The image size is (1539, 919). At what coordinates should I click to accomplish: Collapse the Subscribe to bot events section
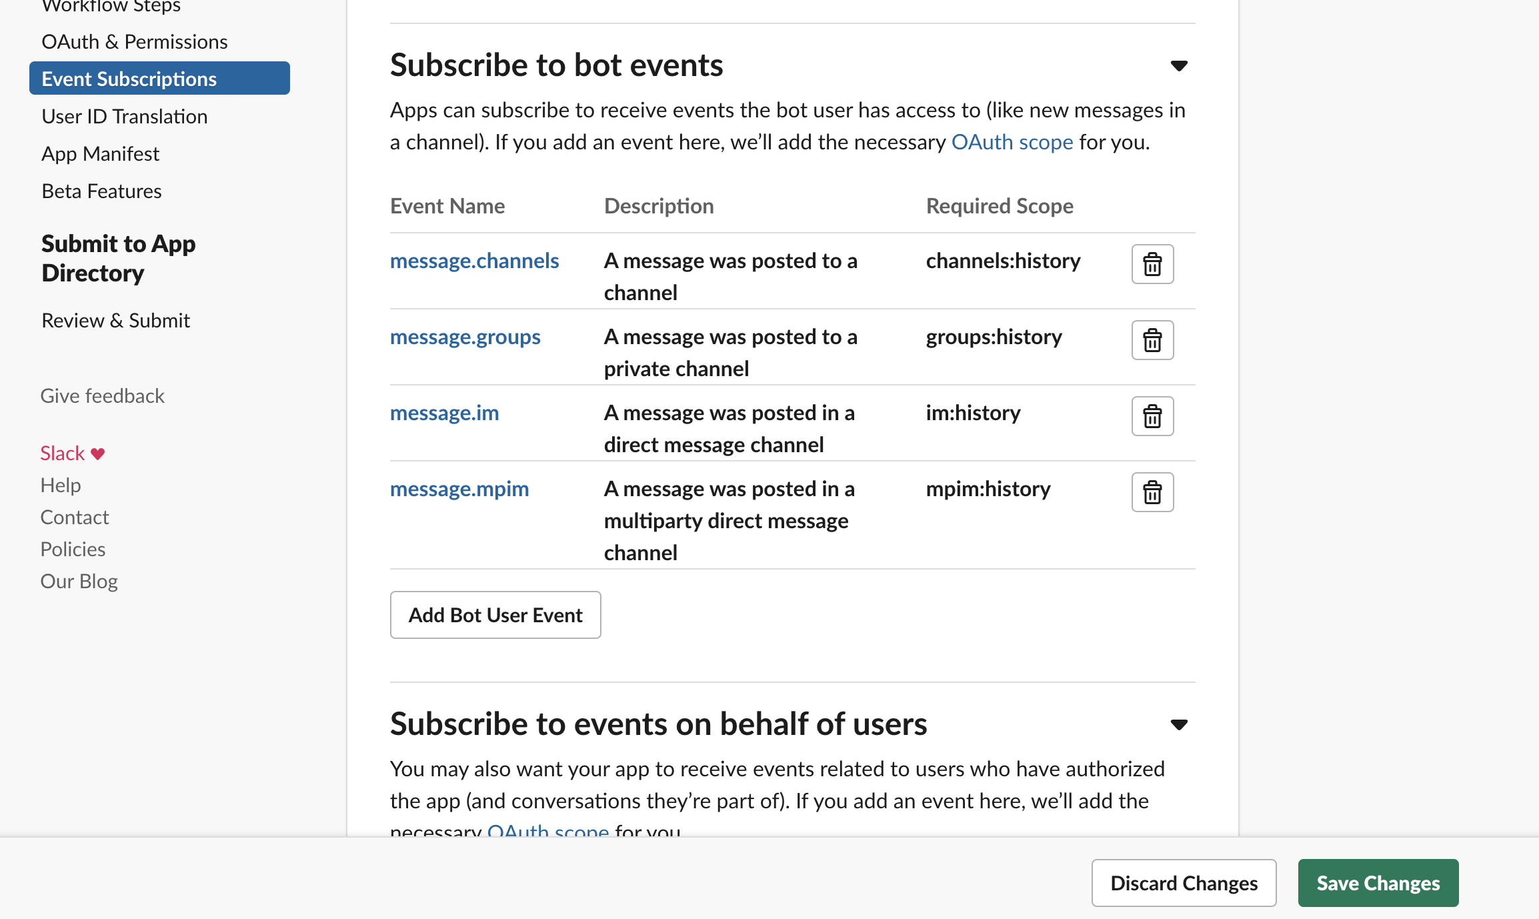pyautogui.click(x=1178, y=66)
